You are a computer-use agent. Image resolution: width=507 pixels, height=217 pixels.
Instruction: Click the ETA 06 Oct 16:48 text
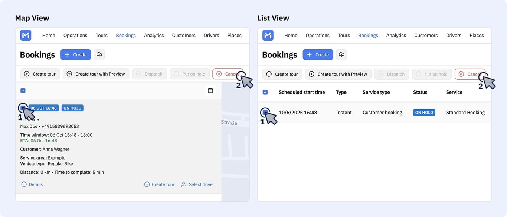pyautogui.click(x=39, y=141)
